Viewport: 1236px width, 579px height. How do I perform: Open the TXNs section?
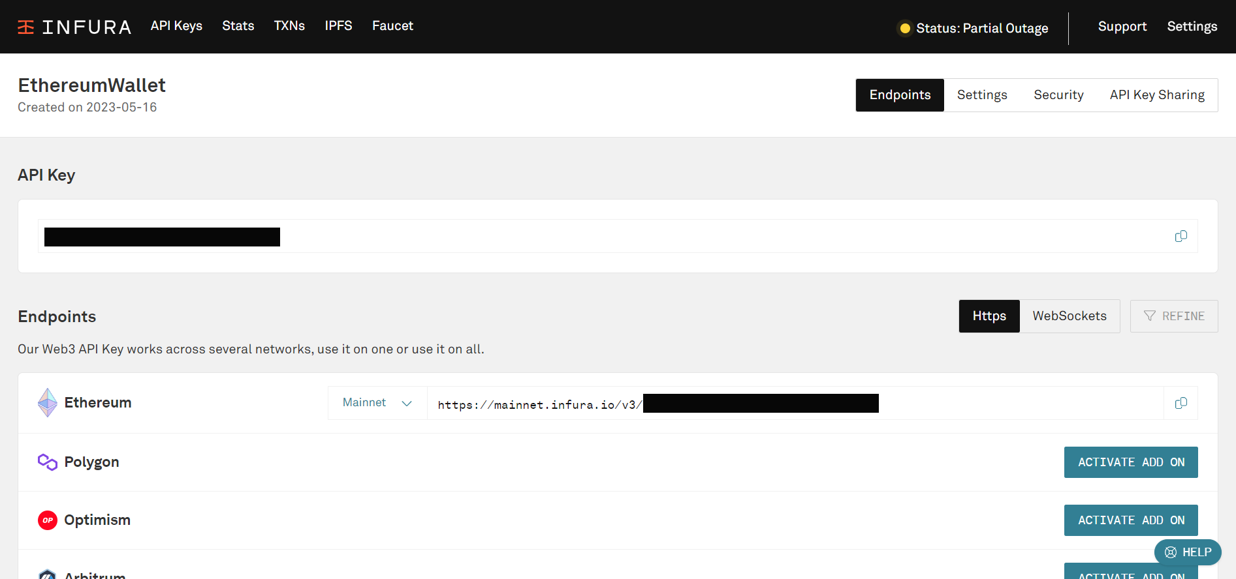tap(289, 25)
